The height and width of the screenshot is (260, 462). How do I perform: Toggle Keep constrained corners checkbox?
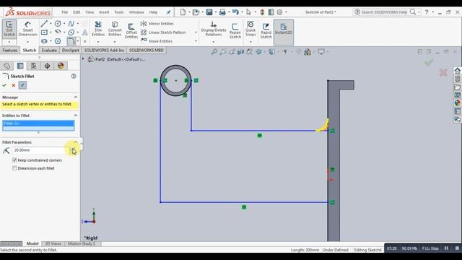coord(14,160)
